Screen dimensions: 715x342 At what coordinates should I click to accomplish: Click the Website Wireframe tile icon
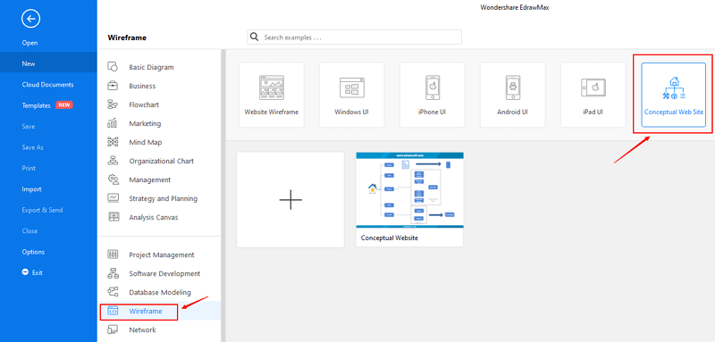pos(272,88)
